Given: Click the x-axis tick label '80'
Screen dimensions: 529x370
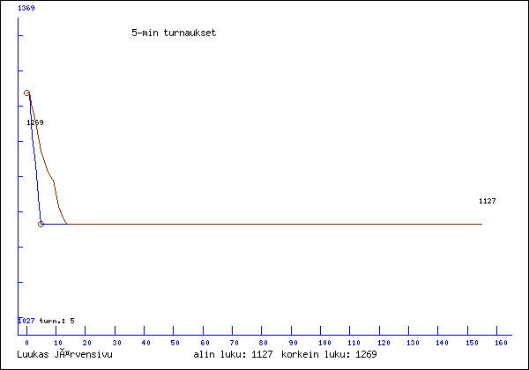Looking at the screenshot, I should 264,342.
